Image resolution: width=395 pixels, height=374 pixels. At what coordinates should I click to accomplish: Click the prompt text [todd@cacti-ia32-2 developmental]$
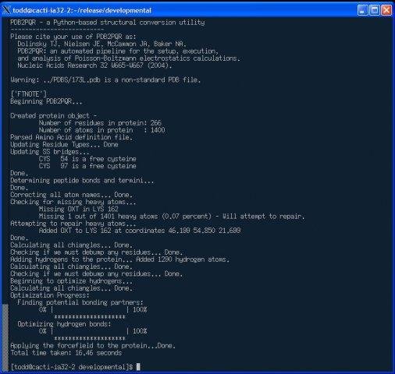click(72, 367)
